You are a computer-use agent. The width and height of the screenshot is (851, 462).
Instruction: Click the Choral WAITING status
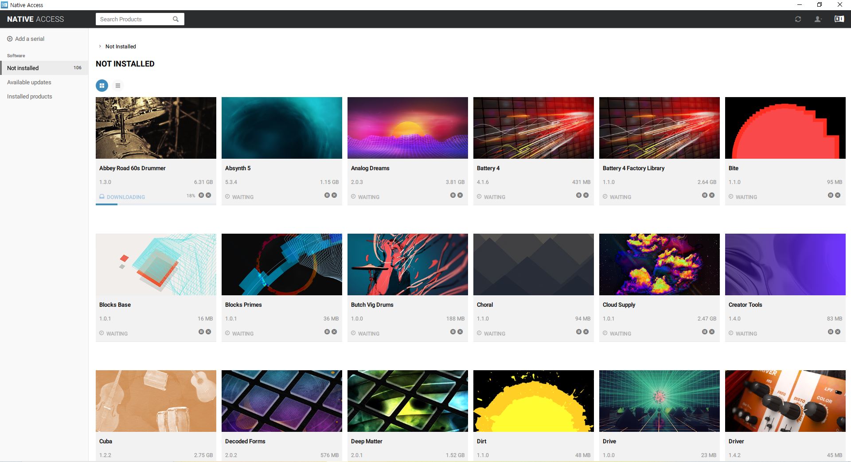coord(491,333)
